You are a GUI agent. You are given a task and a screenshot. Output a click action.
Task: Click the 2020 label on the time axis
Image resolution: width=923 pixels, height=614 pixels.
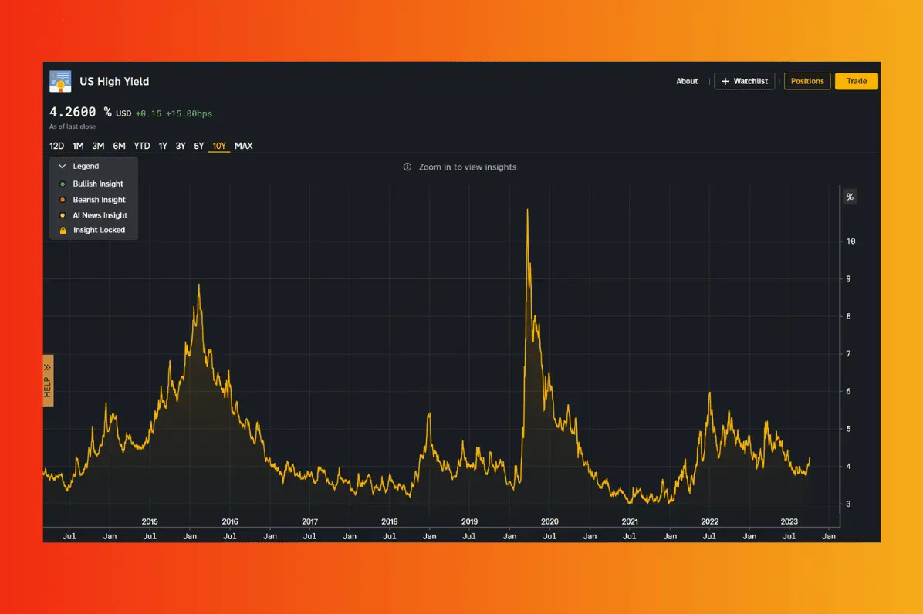click(551, 521)
